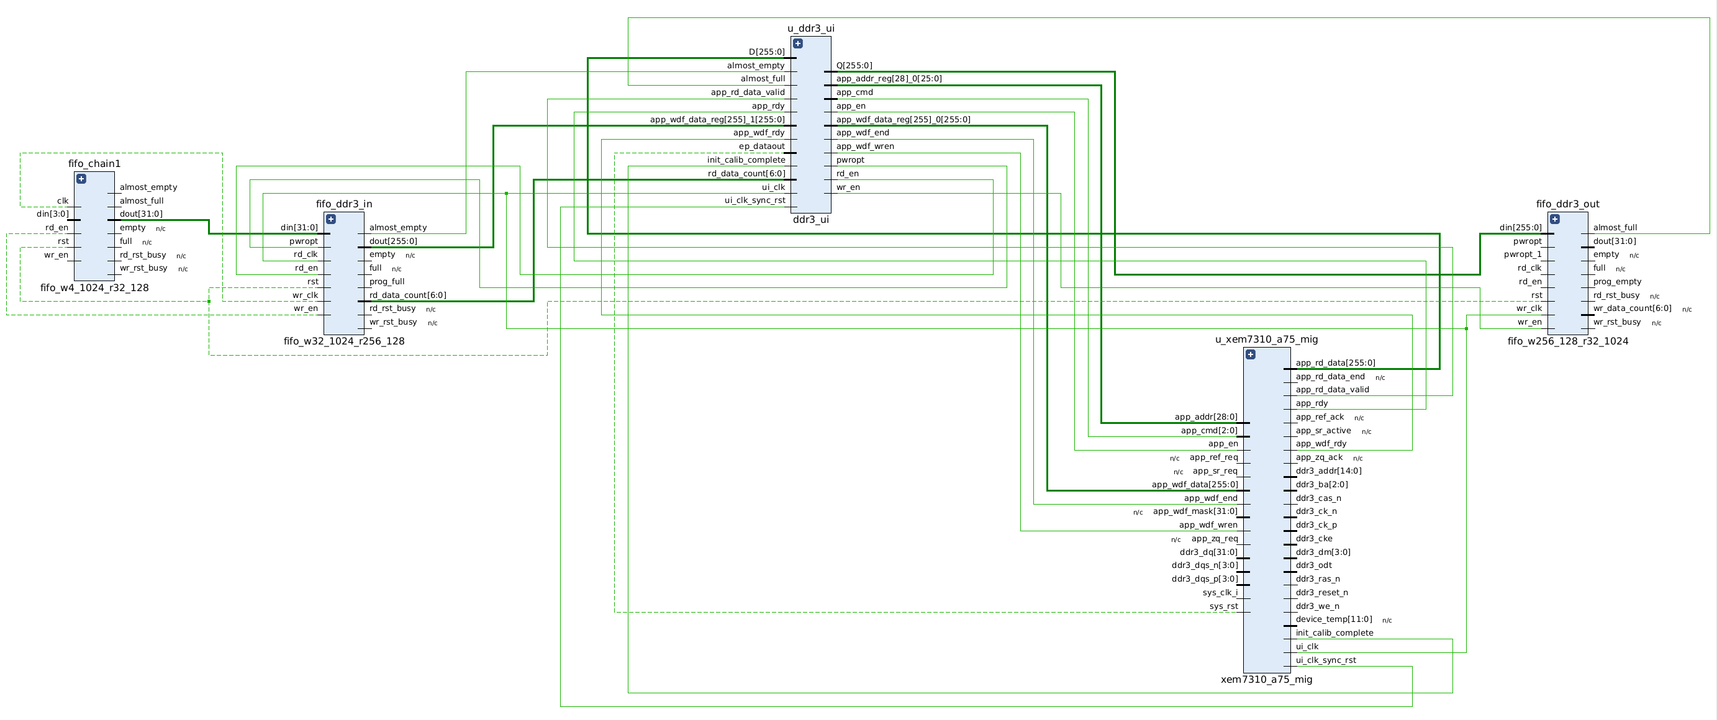Viewport: 1717px width, 720px height.
Task: Click the Q[255:0] output pin on u_ddr3_ui
Action: (x=854, y=65)
